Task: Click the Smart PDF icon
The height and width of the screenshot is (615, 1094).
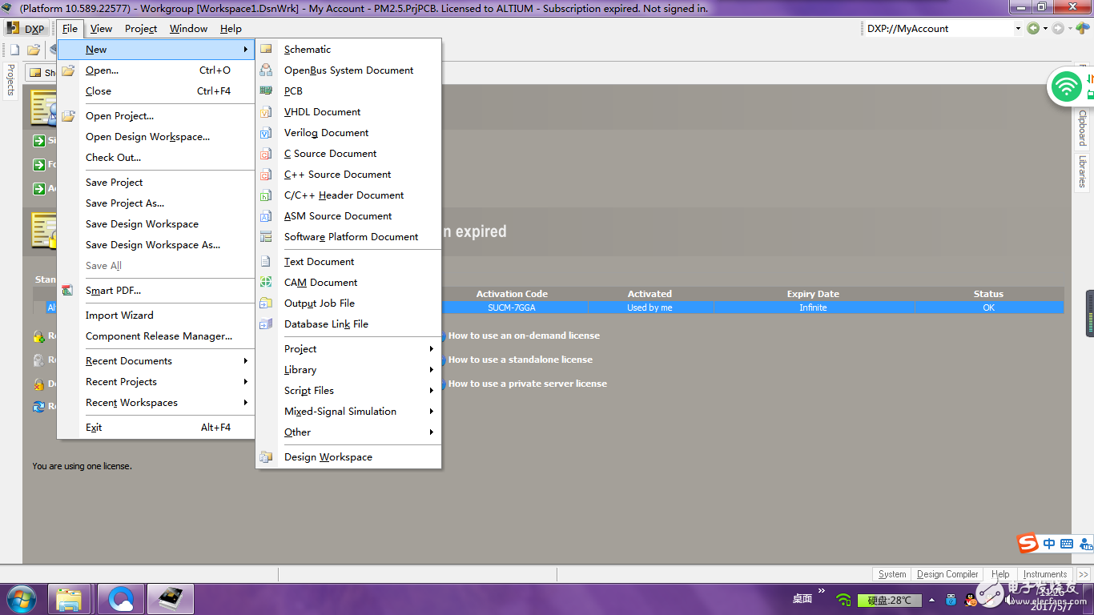Action: (x=68, y=290)
